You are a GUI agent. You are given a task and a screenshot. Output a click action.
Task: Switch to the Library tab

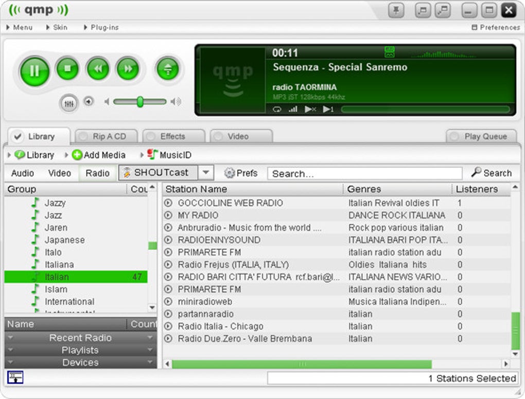(x=39, y=136)
